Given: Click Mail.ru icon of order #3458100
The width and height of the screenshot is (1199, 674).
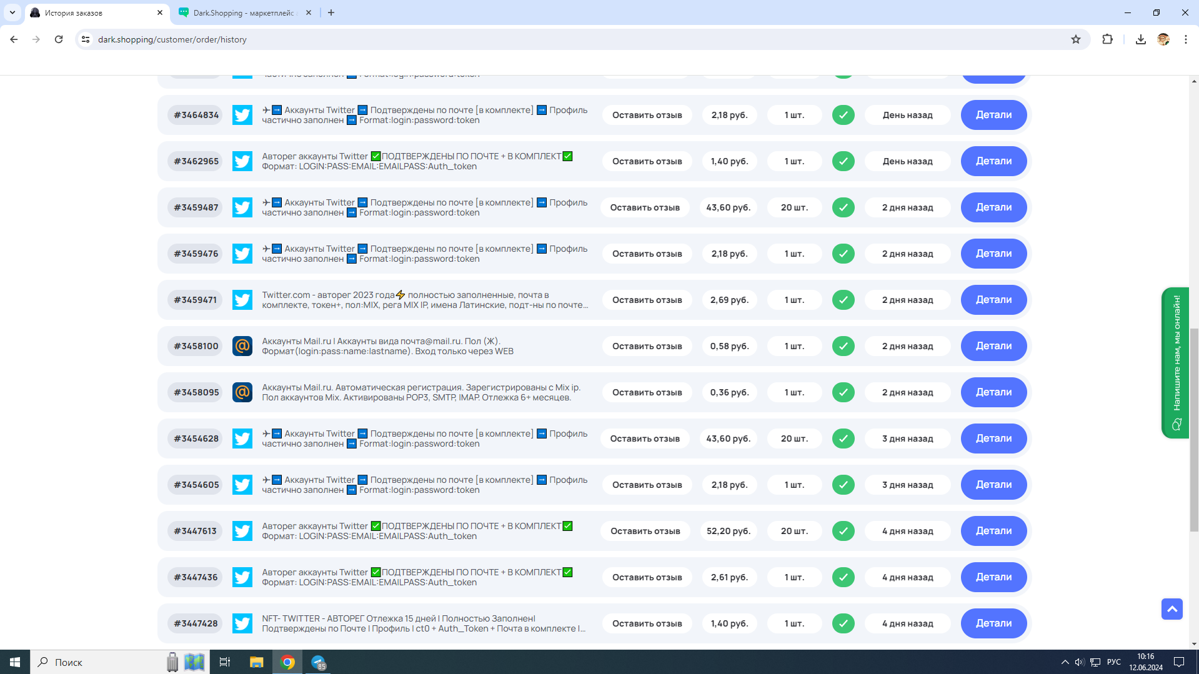Looking at the screenshot, I should [x=242, y=346].
